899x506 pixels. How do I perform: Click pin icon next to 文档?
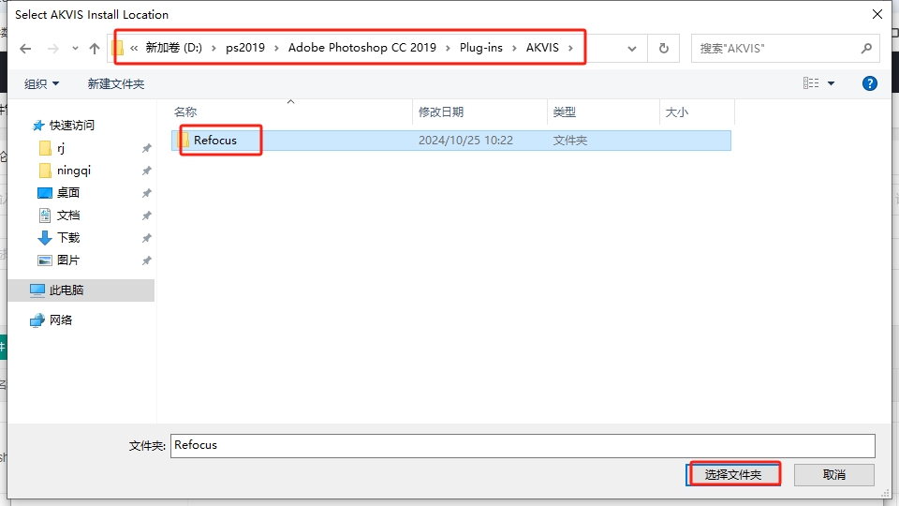tap(147, 216)
